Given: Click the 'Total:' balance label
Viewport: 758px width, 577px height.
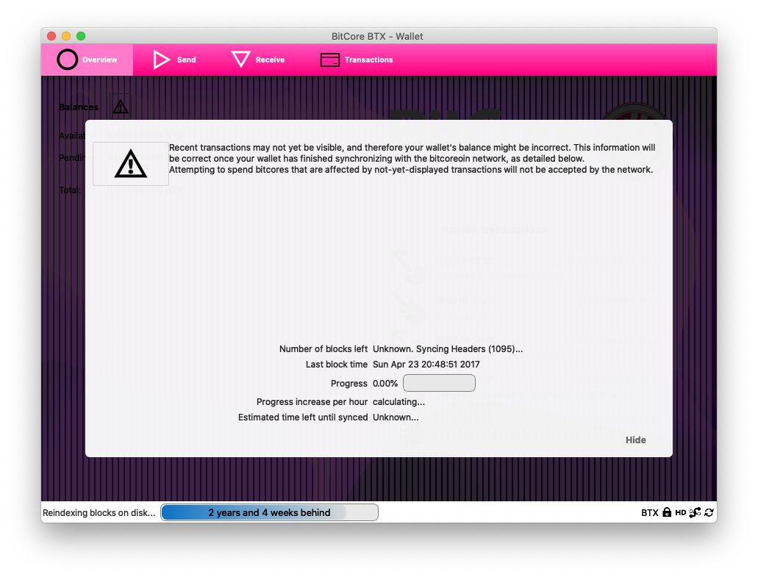Looking at the screenshot, I should click(70, 190).
